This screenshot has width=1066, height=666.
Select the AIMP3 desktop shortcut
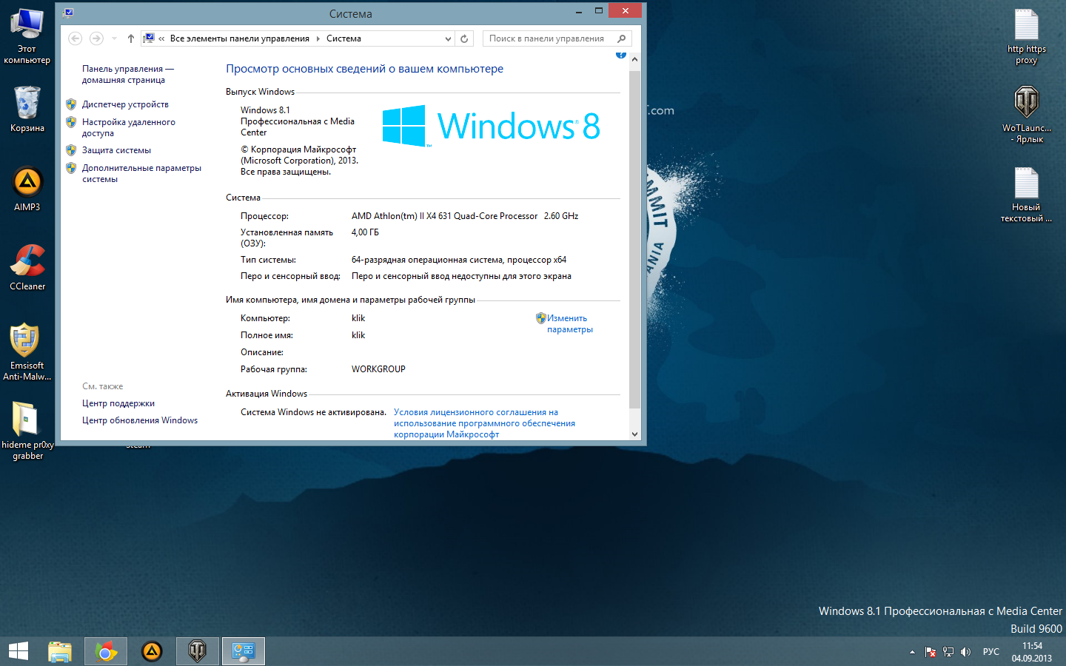(x=27, y=188)
